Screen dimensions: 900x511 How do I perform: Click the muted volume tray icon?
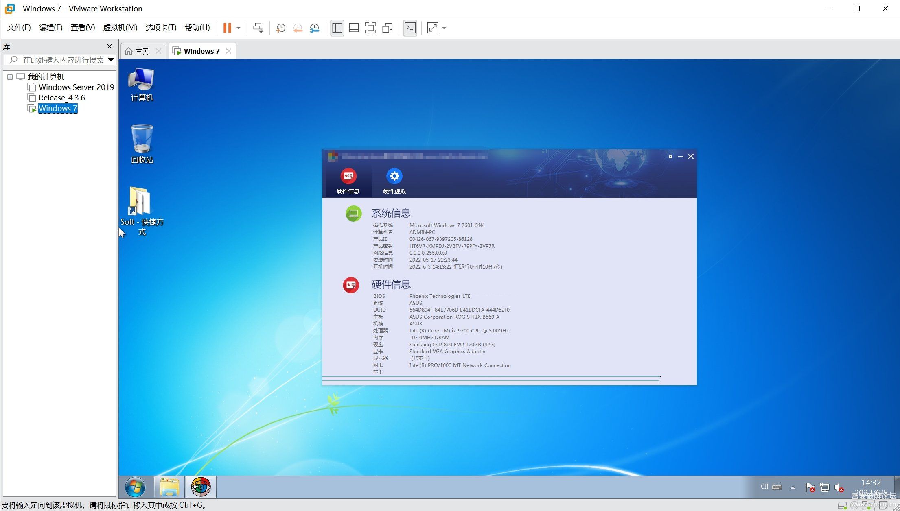point(839,487)
